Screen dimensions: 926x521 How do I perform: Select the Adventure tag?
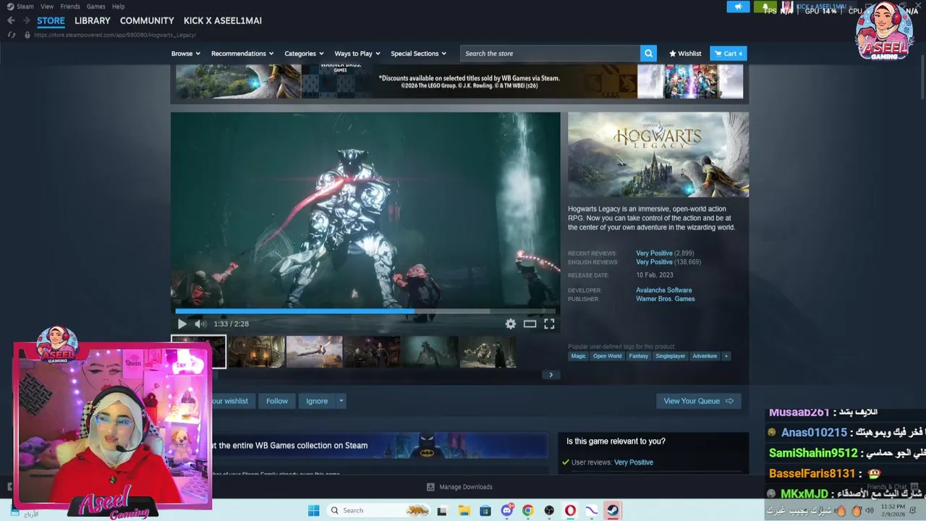(x=705, y=356)
